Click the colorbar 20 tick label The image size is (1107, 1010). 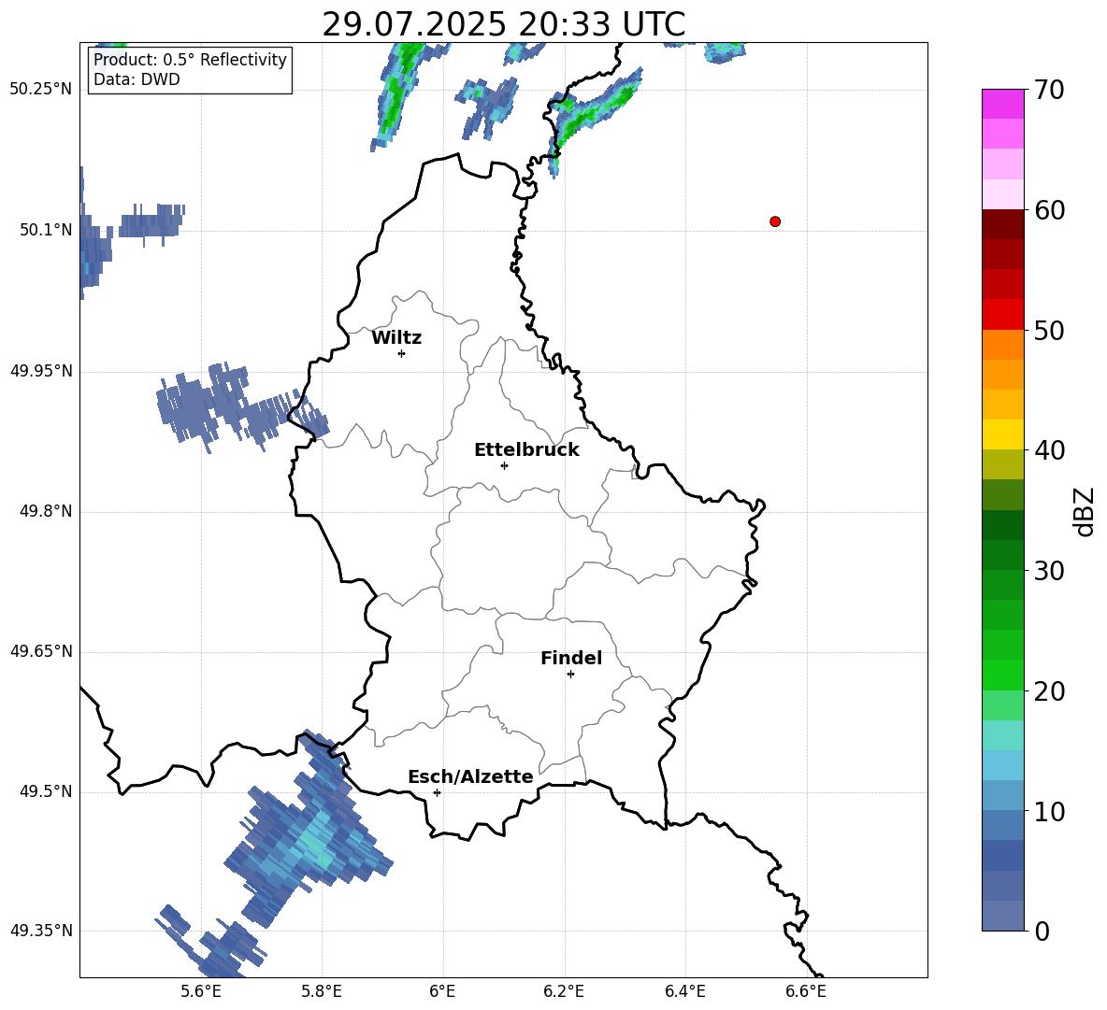(1049, 691)
